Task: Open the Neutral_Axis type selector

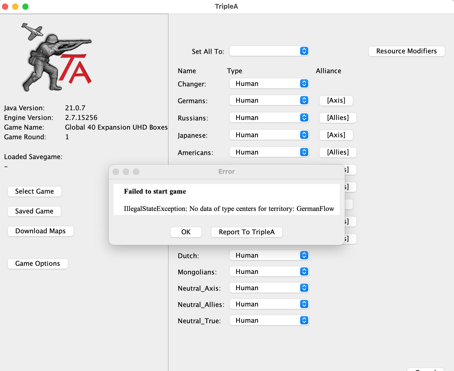Action: (x=269, y=288)
